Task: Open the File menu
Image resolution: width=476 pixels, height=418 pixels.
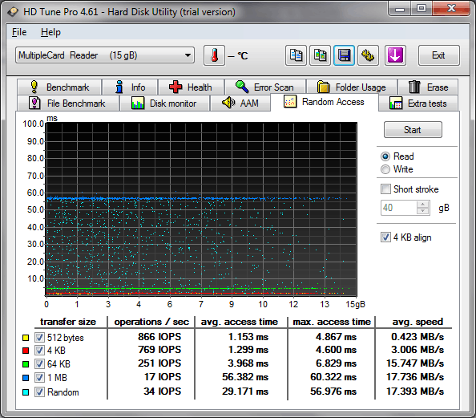Action: 19,32
